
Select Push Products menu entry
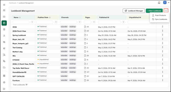coord(159,15)
